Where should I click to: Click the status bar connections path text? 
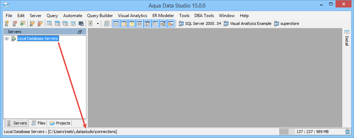(60, 132)
